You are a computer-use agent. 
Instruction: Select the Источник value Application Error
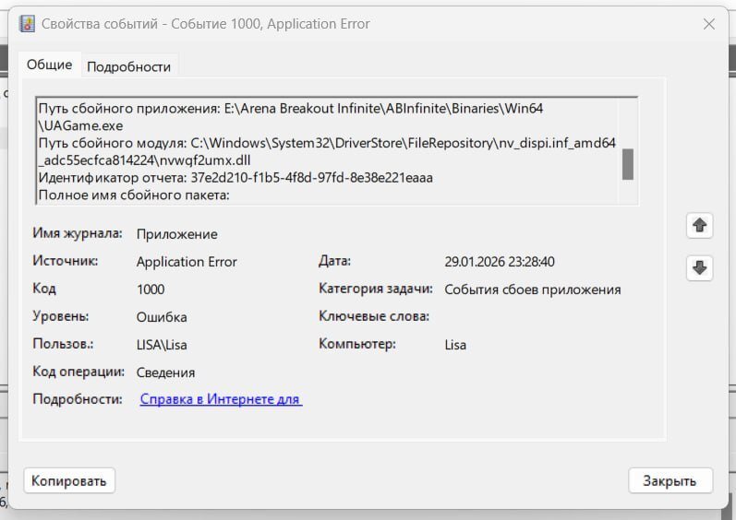coord(187,262)
